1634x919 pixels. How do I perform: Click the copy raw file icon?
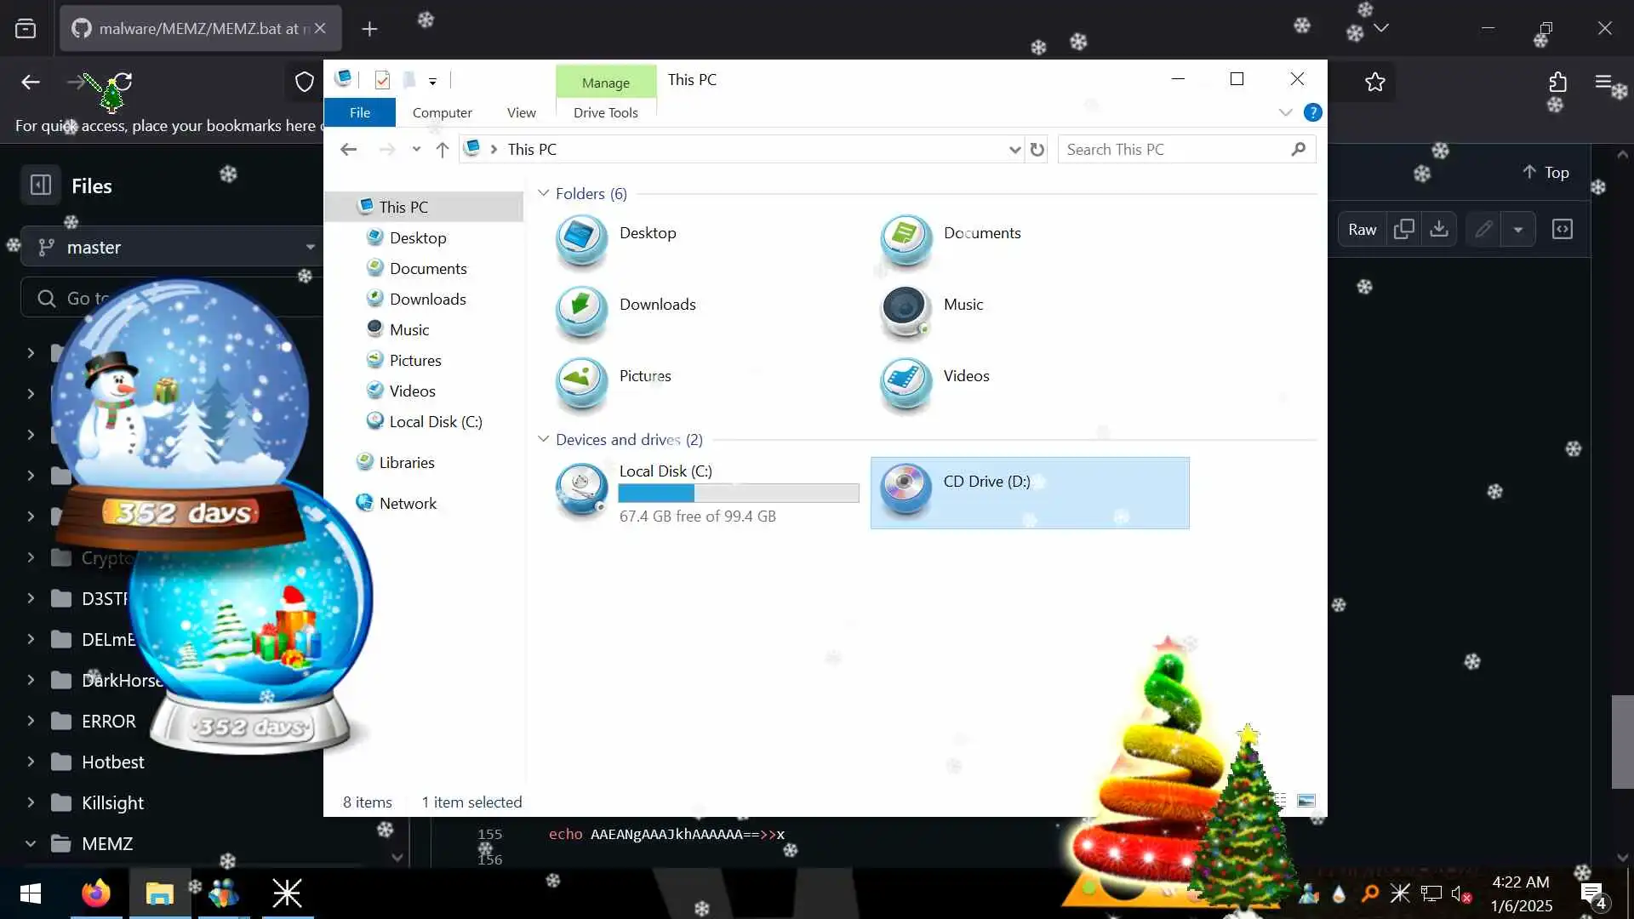point(1403,229)
